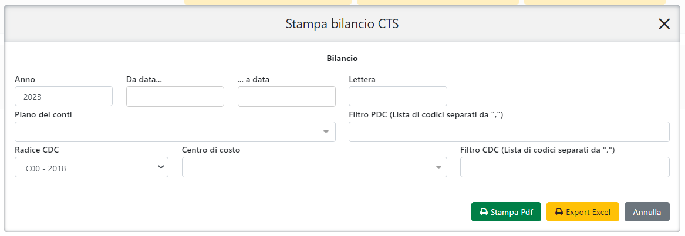Click the Anno label text
The height and width of the screenshot is (236, 685).
pyautogui.click(x=25, y=79)
